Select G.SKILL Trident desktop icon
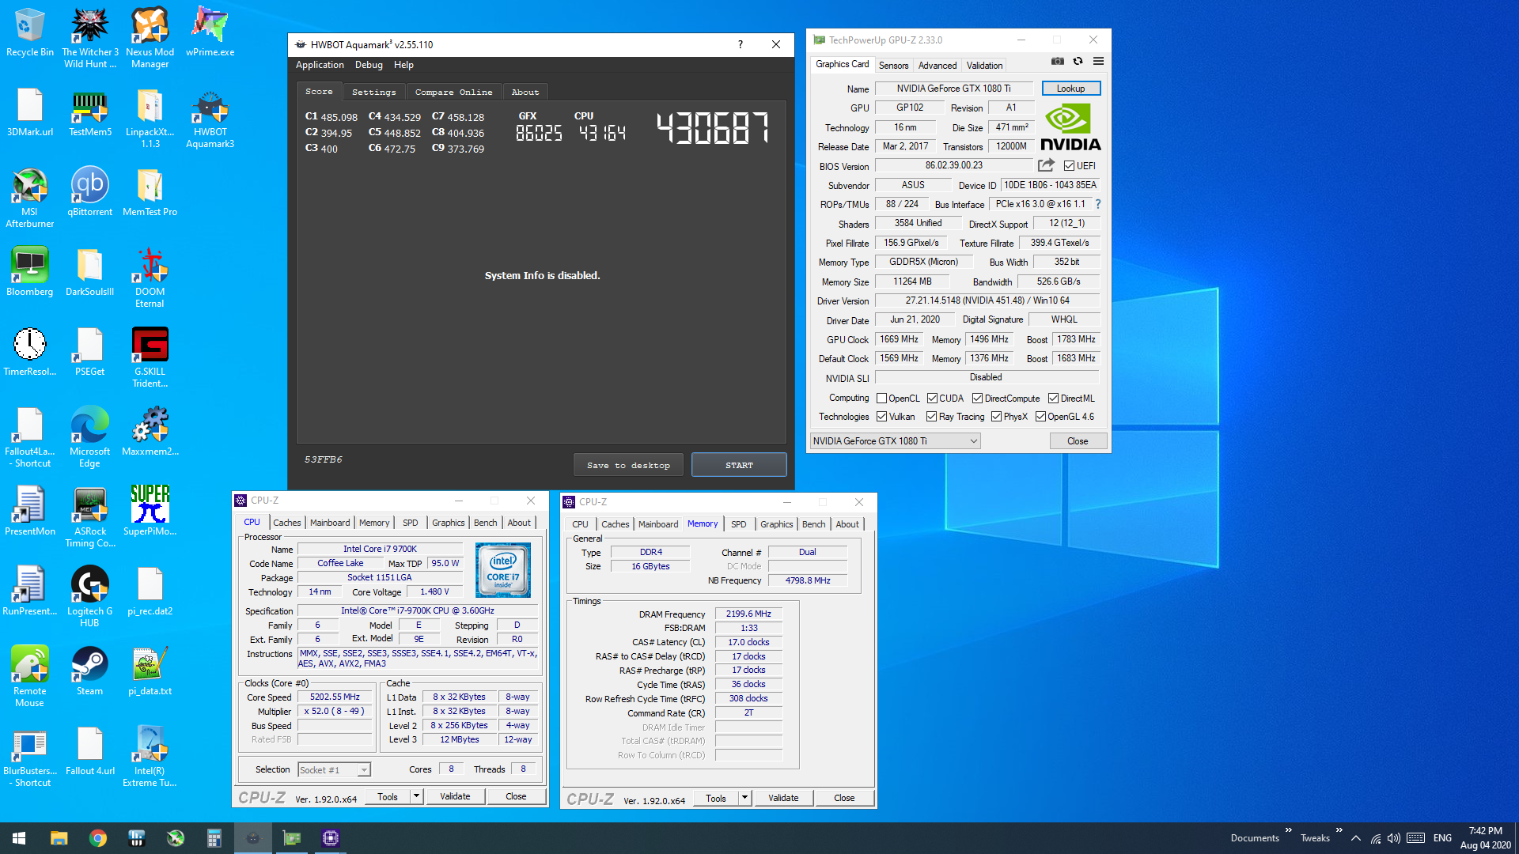Viewport: 1519px width, 854px height. pyautogui.click(x=150, y=357)
